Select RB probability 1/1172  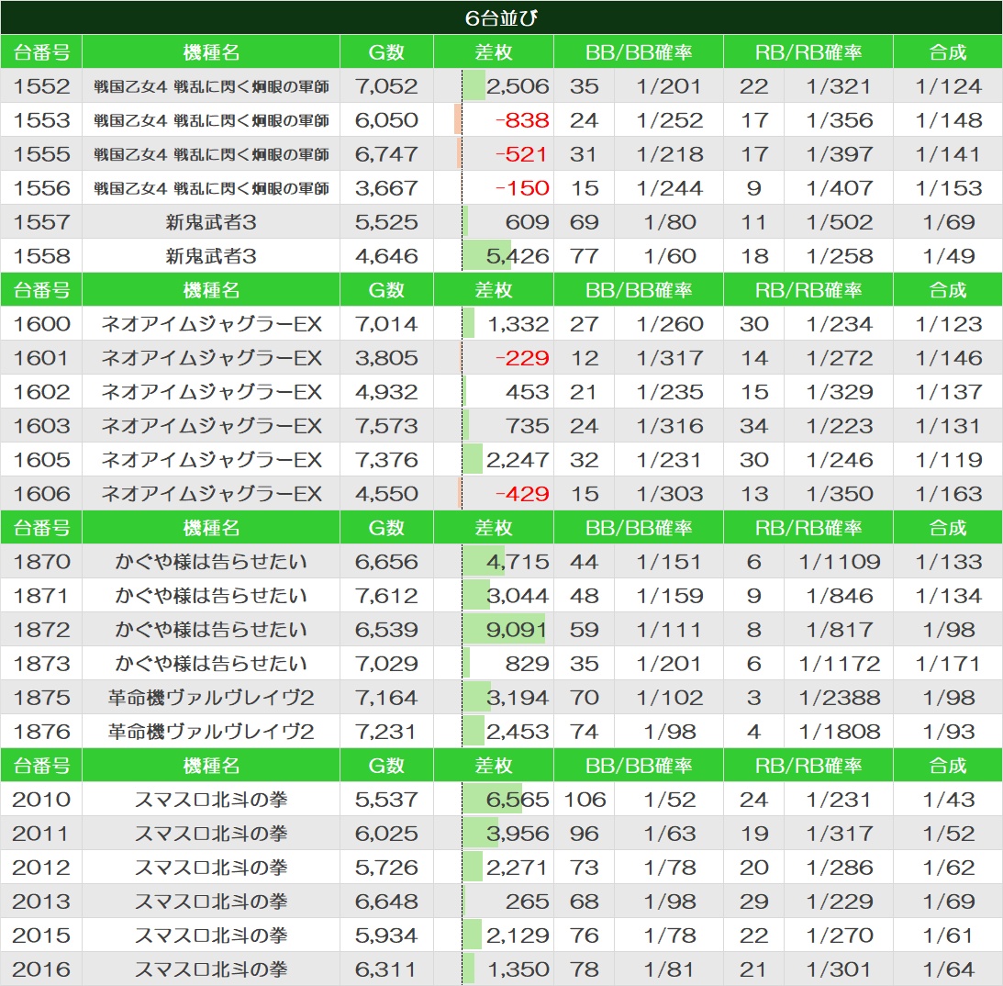point(840,664)
